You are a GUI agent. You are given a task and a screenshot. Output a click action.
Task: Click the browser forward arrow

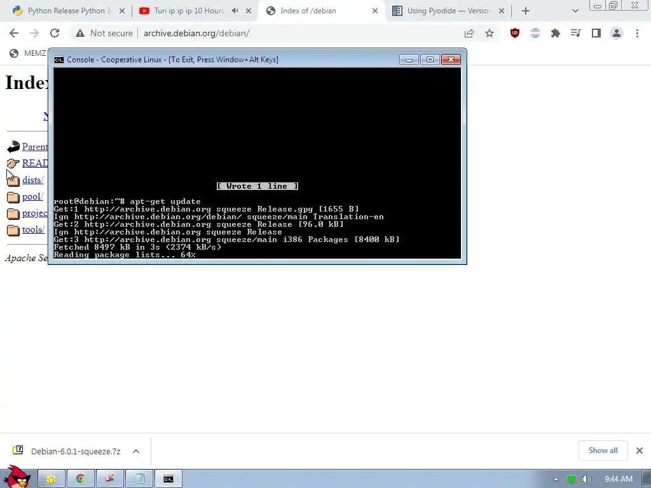[x=34, y=33]
